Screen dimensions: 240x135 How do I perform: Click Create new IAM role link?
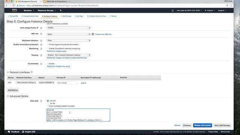pyautogui.click(x=103, y=34)
